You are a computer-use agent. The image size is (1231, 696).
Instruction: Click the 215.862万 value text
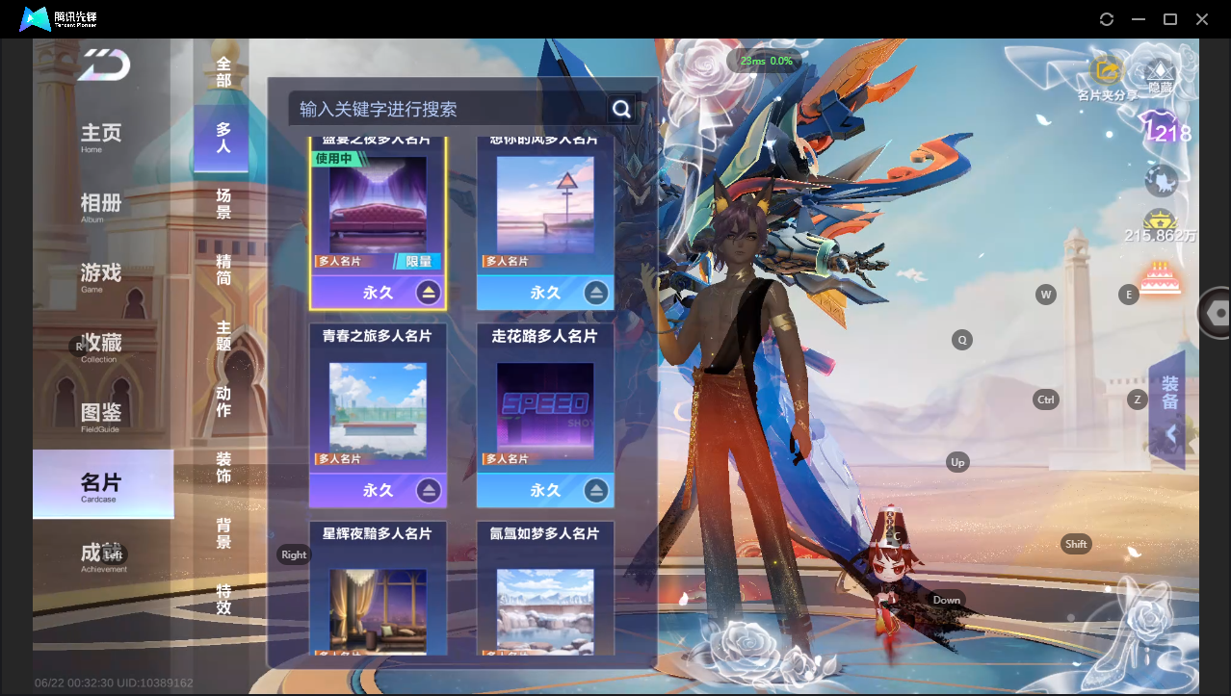tap(1161, 236)
